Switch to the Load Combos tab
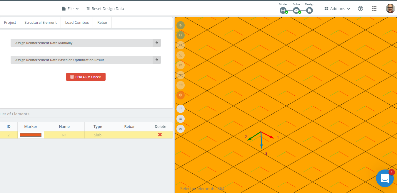Viewport: 397px width, 193px height. click(x=77, y=23)
